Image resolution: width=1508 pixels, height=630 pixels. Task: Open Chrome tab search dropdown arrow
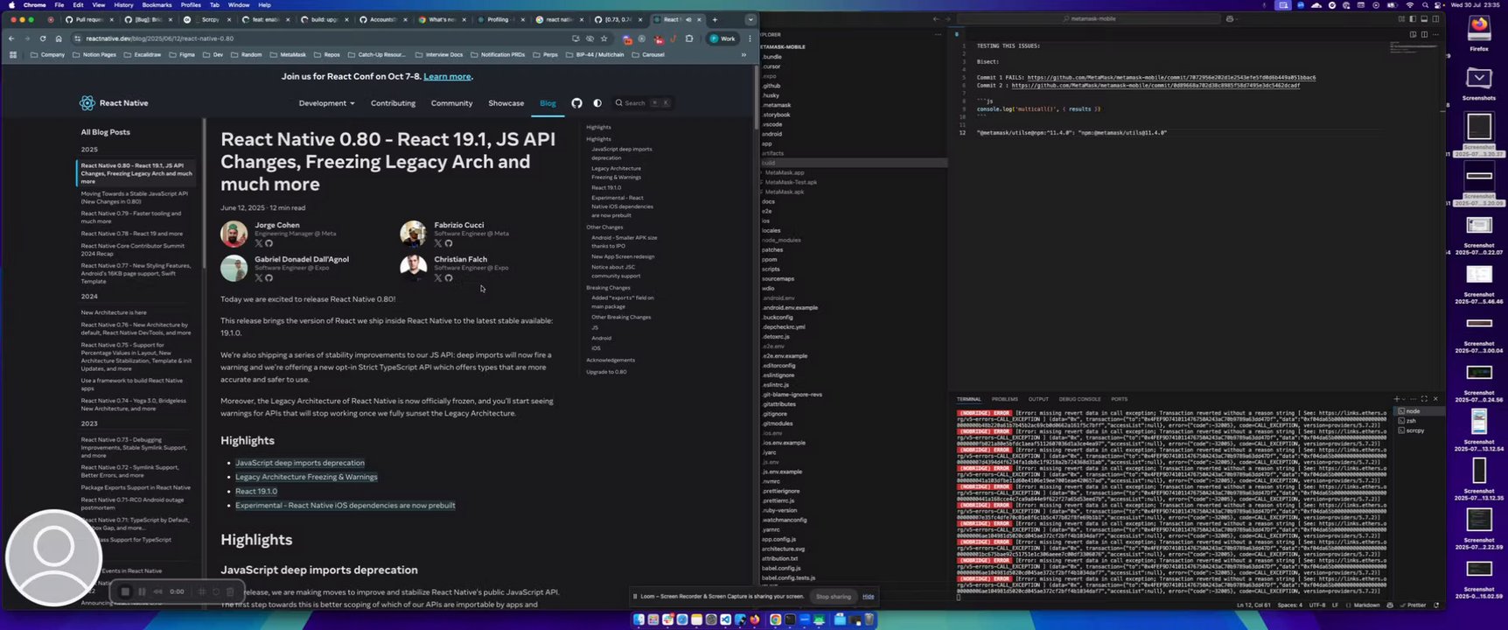[750, 19]
